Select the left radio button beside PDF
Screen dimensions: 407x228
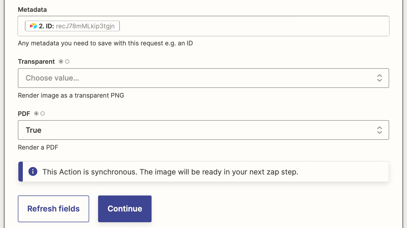[36, 113]
